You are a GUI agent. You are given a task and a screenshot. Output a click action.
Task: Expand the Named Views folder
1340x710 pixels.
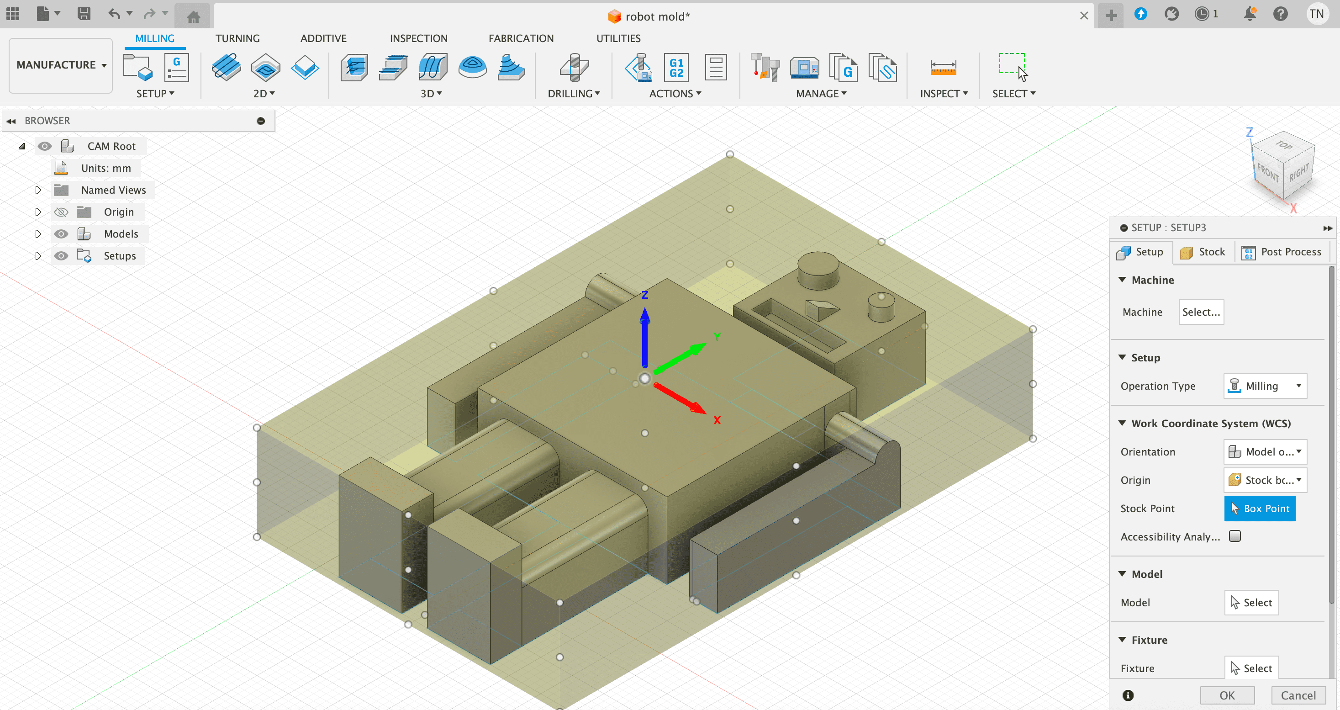coord(37,190)
